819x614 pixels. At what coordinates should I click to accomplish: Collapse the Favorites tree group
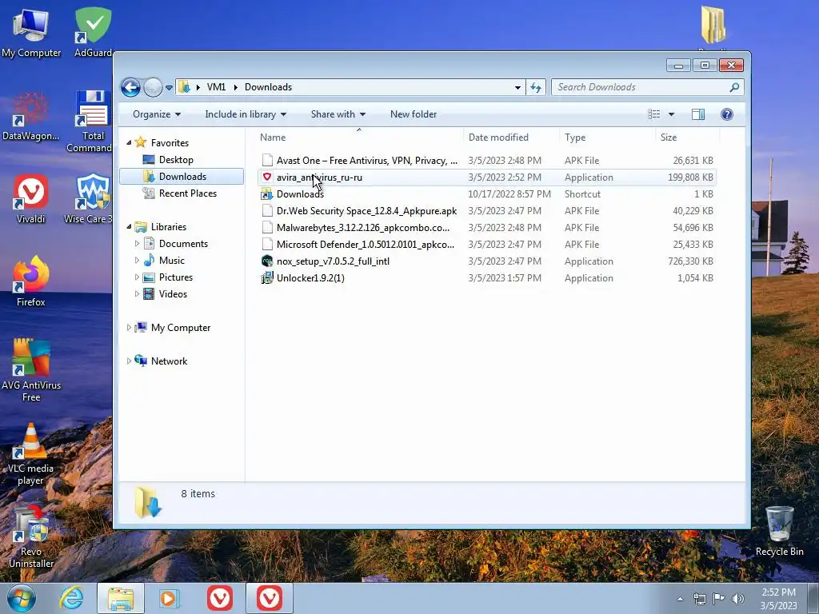point(129,142)
